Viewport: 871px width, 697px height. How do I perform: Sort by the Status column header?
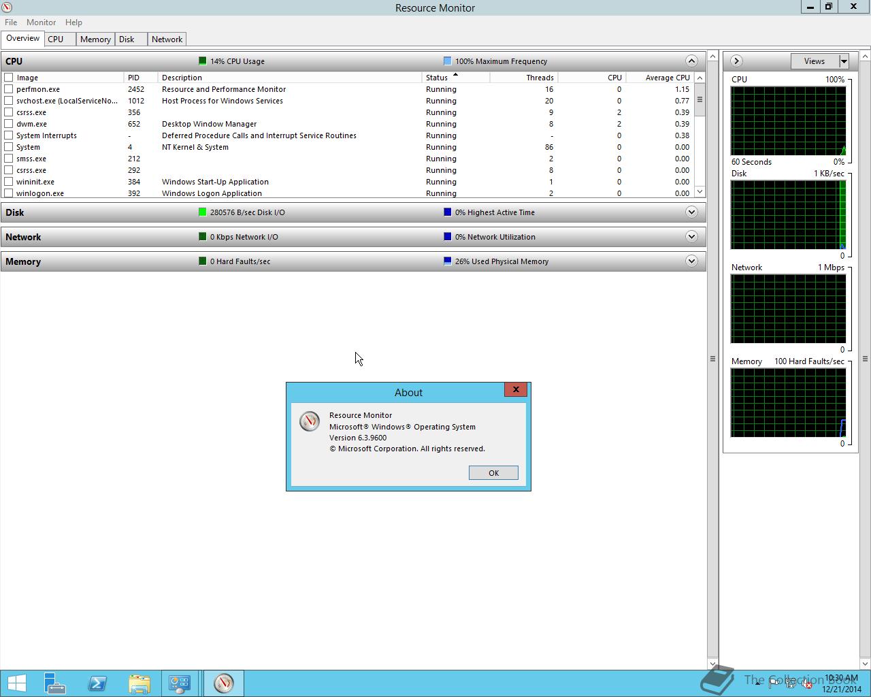pos(456,78)
